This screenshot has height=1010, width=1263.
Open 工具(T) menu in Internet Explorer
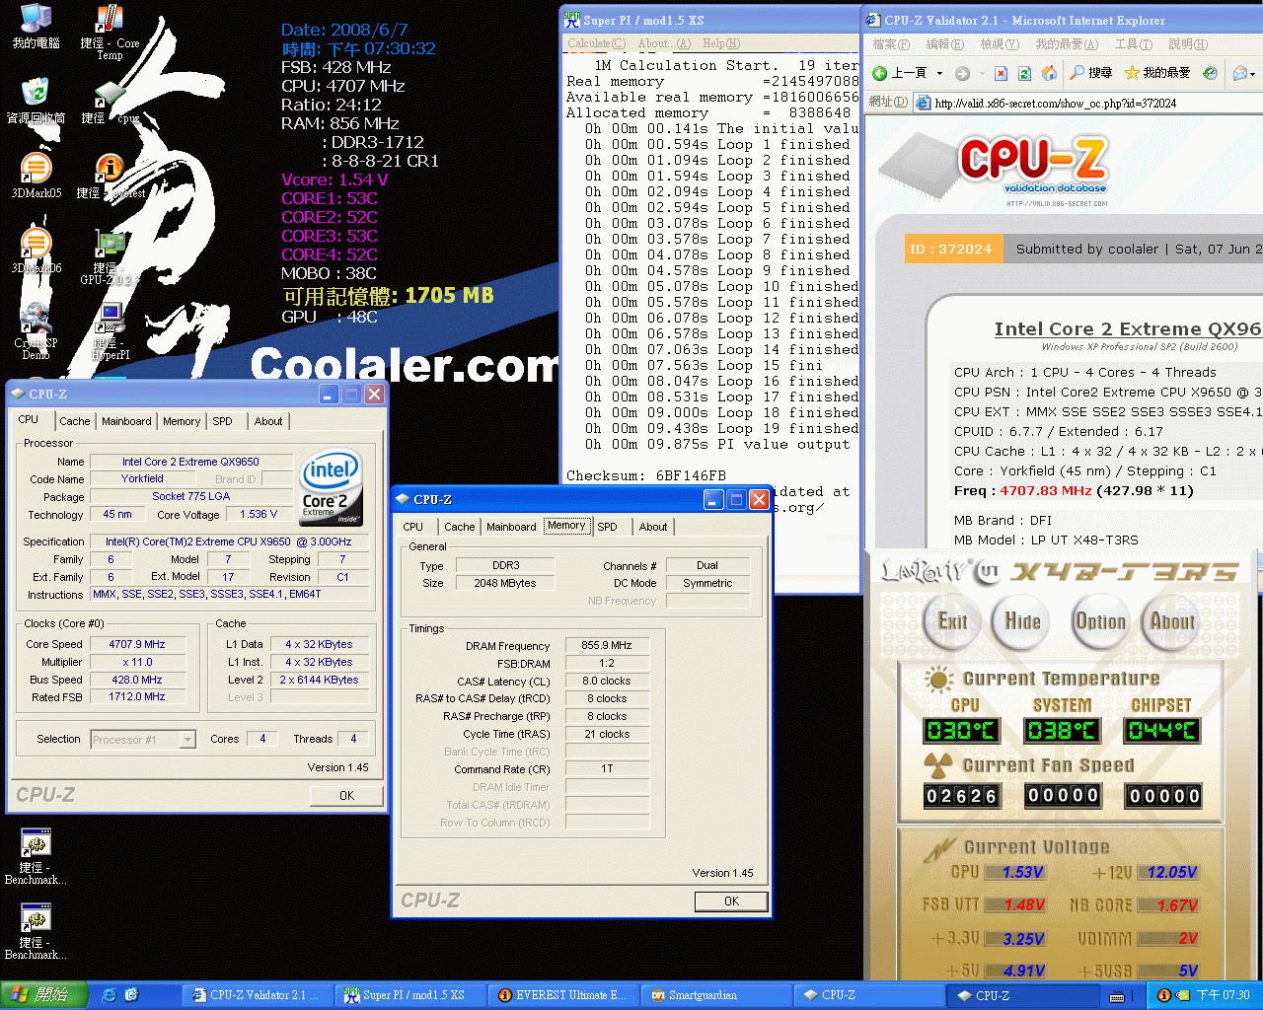(1134, 44)
